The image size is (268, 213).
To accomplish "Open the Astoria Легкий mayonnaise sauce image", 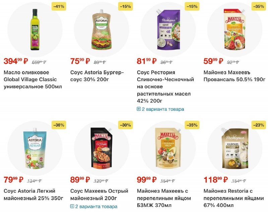I will (x=35, y=148).
